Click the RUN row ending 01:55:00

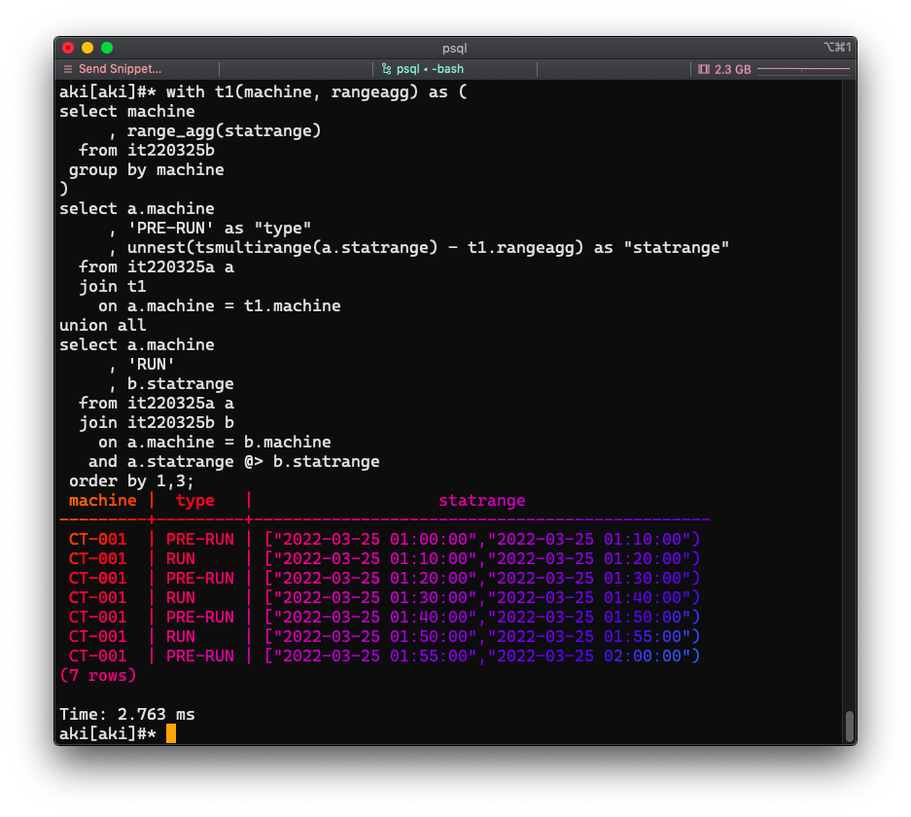384,637
